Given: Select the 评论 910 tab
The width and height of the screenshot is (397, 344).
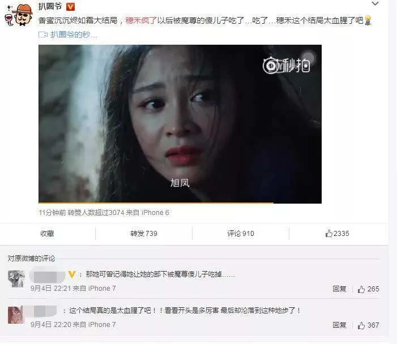Looking at the screenshot, I should 241,234.
